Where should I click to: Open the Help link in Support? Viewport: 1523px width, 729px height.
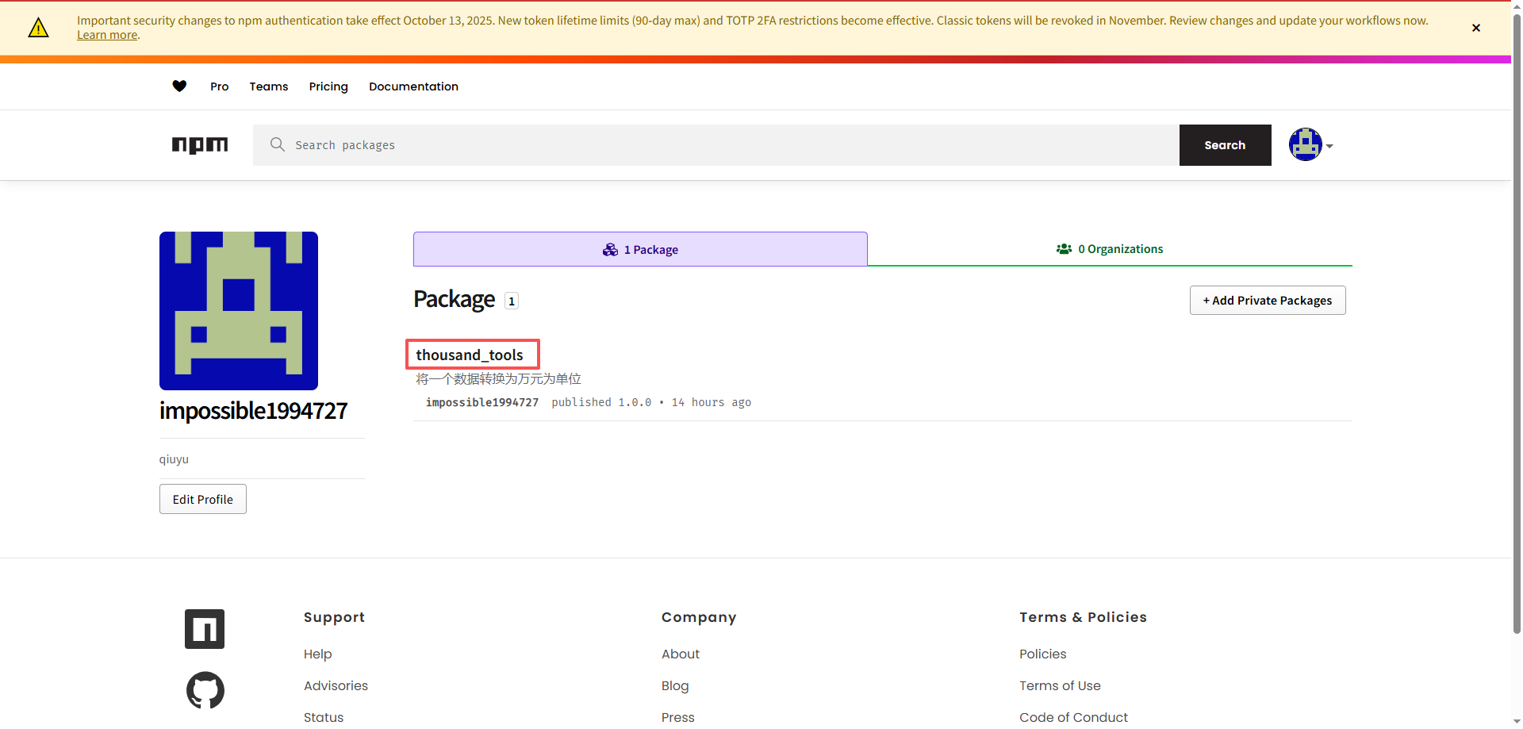pos(317,654)
